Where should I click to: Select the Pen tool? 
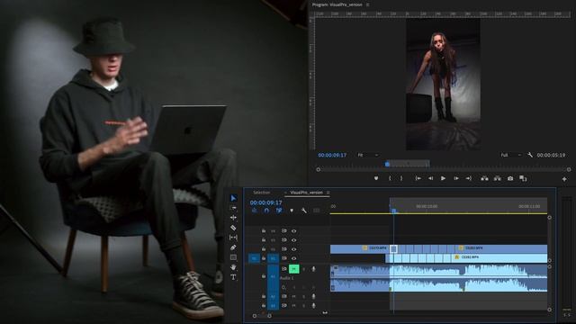[x=233, y=247]
